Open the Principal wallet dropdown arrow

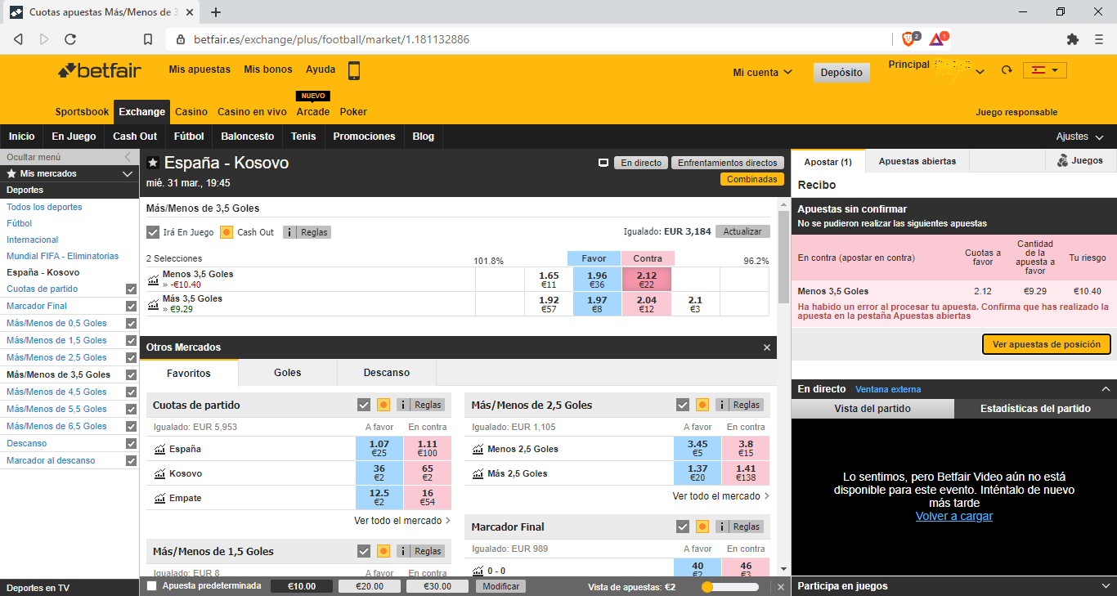click(x=980, y=72)
